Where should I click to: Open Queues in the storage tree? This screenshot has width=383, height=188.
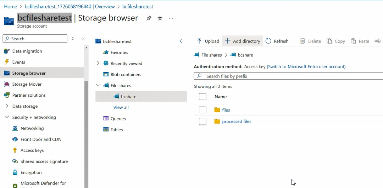[118, 119]
